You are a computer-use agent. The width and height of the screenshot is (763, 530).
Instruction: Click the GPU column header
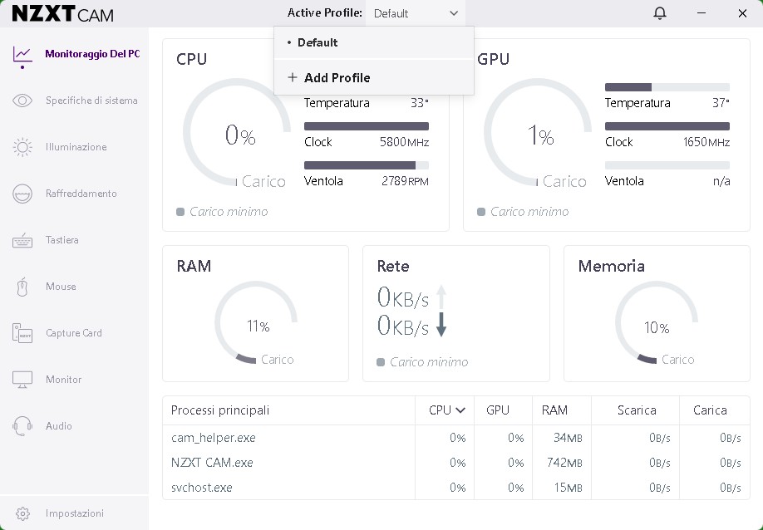497,410
